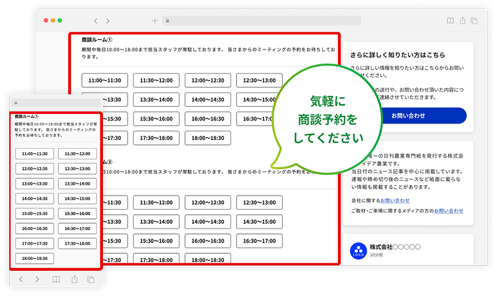This screenshot has height=296, width=497.
Task: Choose the 17:30〜18:00 slot in desktop 商談ルーム①
Action: tap(156, 138)
